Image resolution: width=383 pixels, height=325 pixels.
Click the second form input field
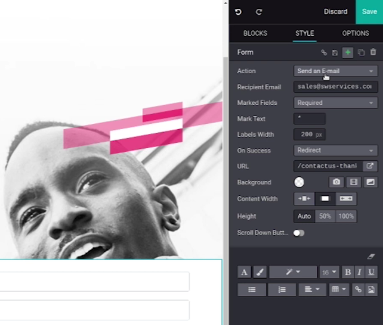click(x=94, y=310)
